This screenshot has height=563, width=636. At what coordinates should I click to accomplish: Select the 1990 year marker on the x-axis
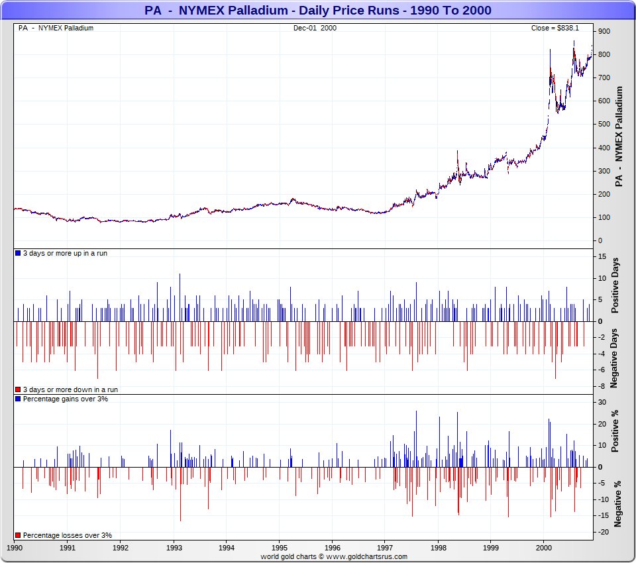point(15,548)
